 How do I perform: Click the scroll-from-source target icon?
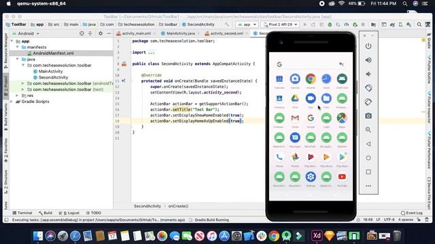pyautogui.click(x=82, y=33)
